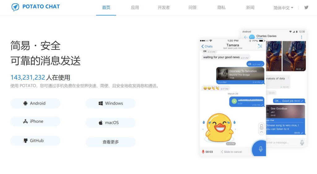The height and width of the screenshot is (174, 317).
Task: Click the OK, Good job message bubble
Action: (x=289, y=101)
